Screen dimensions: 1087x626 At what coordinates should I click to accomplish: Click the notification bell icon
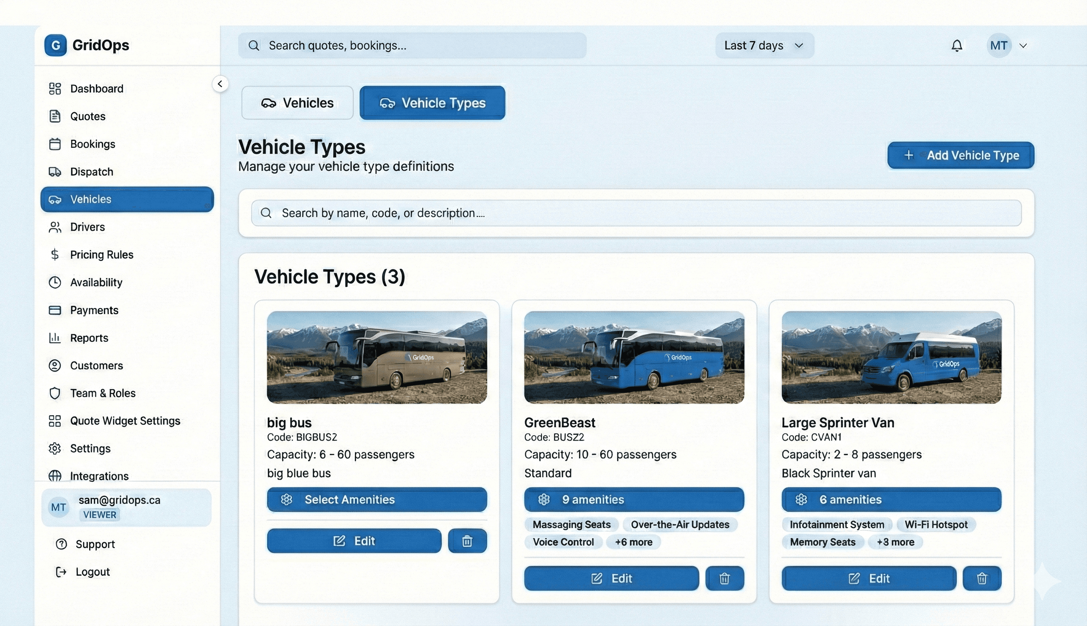coord(956,46)
